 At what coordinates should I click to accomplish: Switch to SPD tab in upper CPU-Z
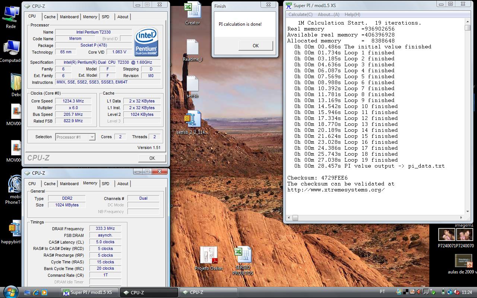106,17
